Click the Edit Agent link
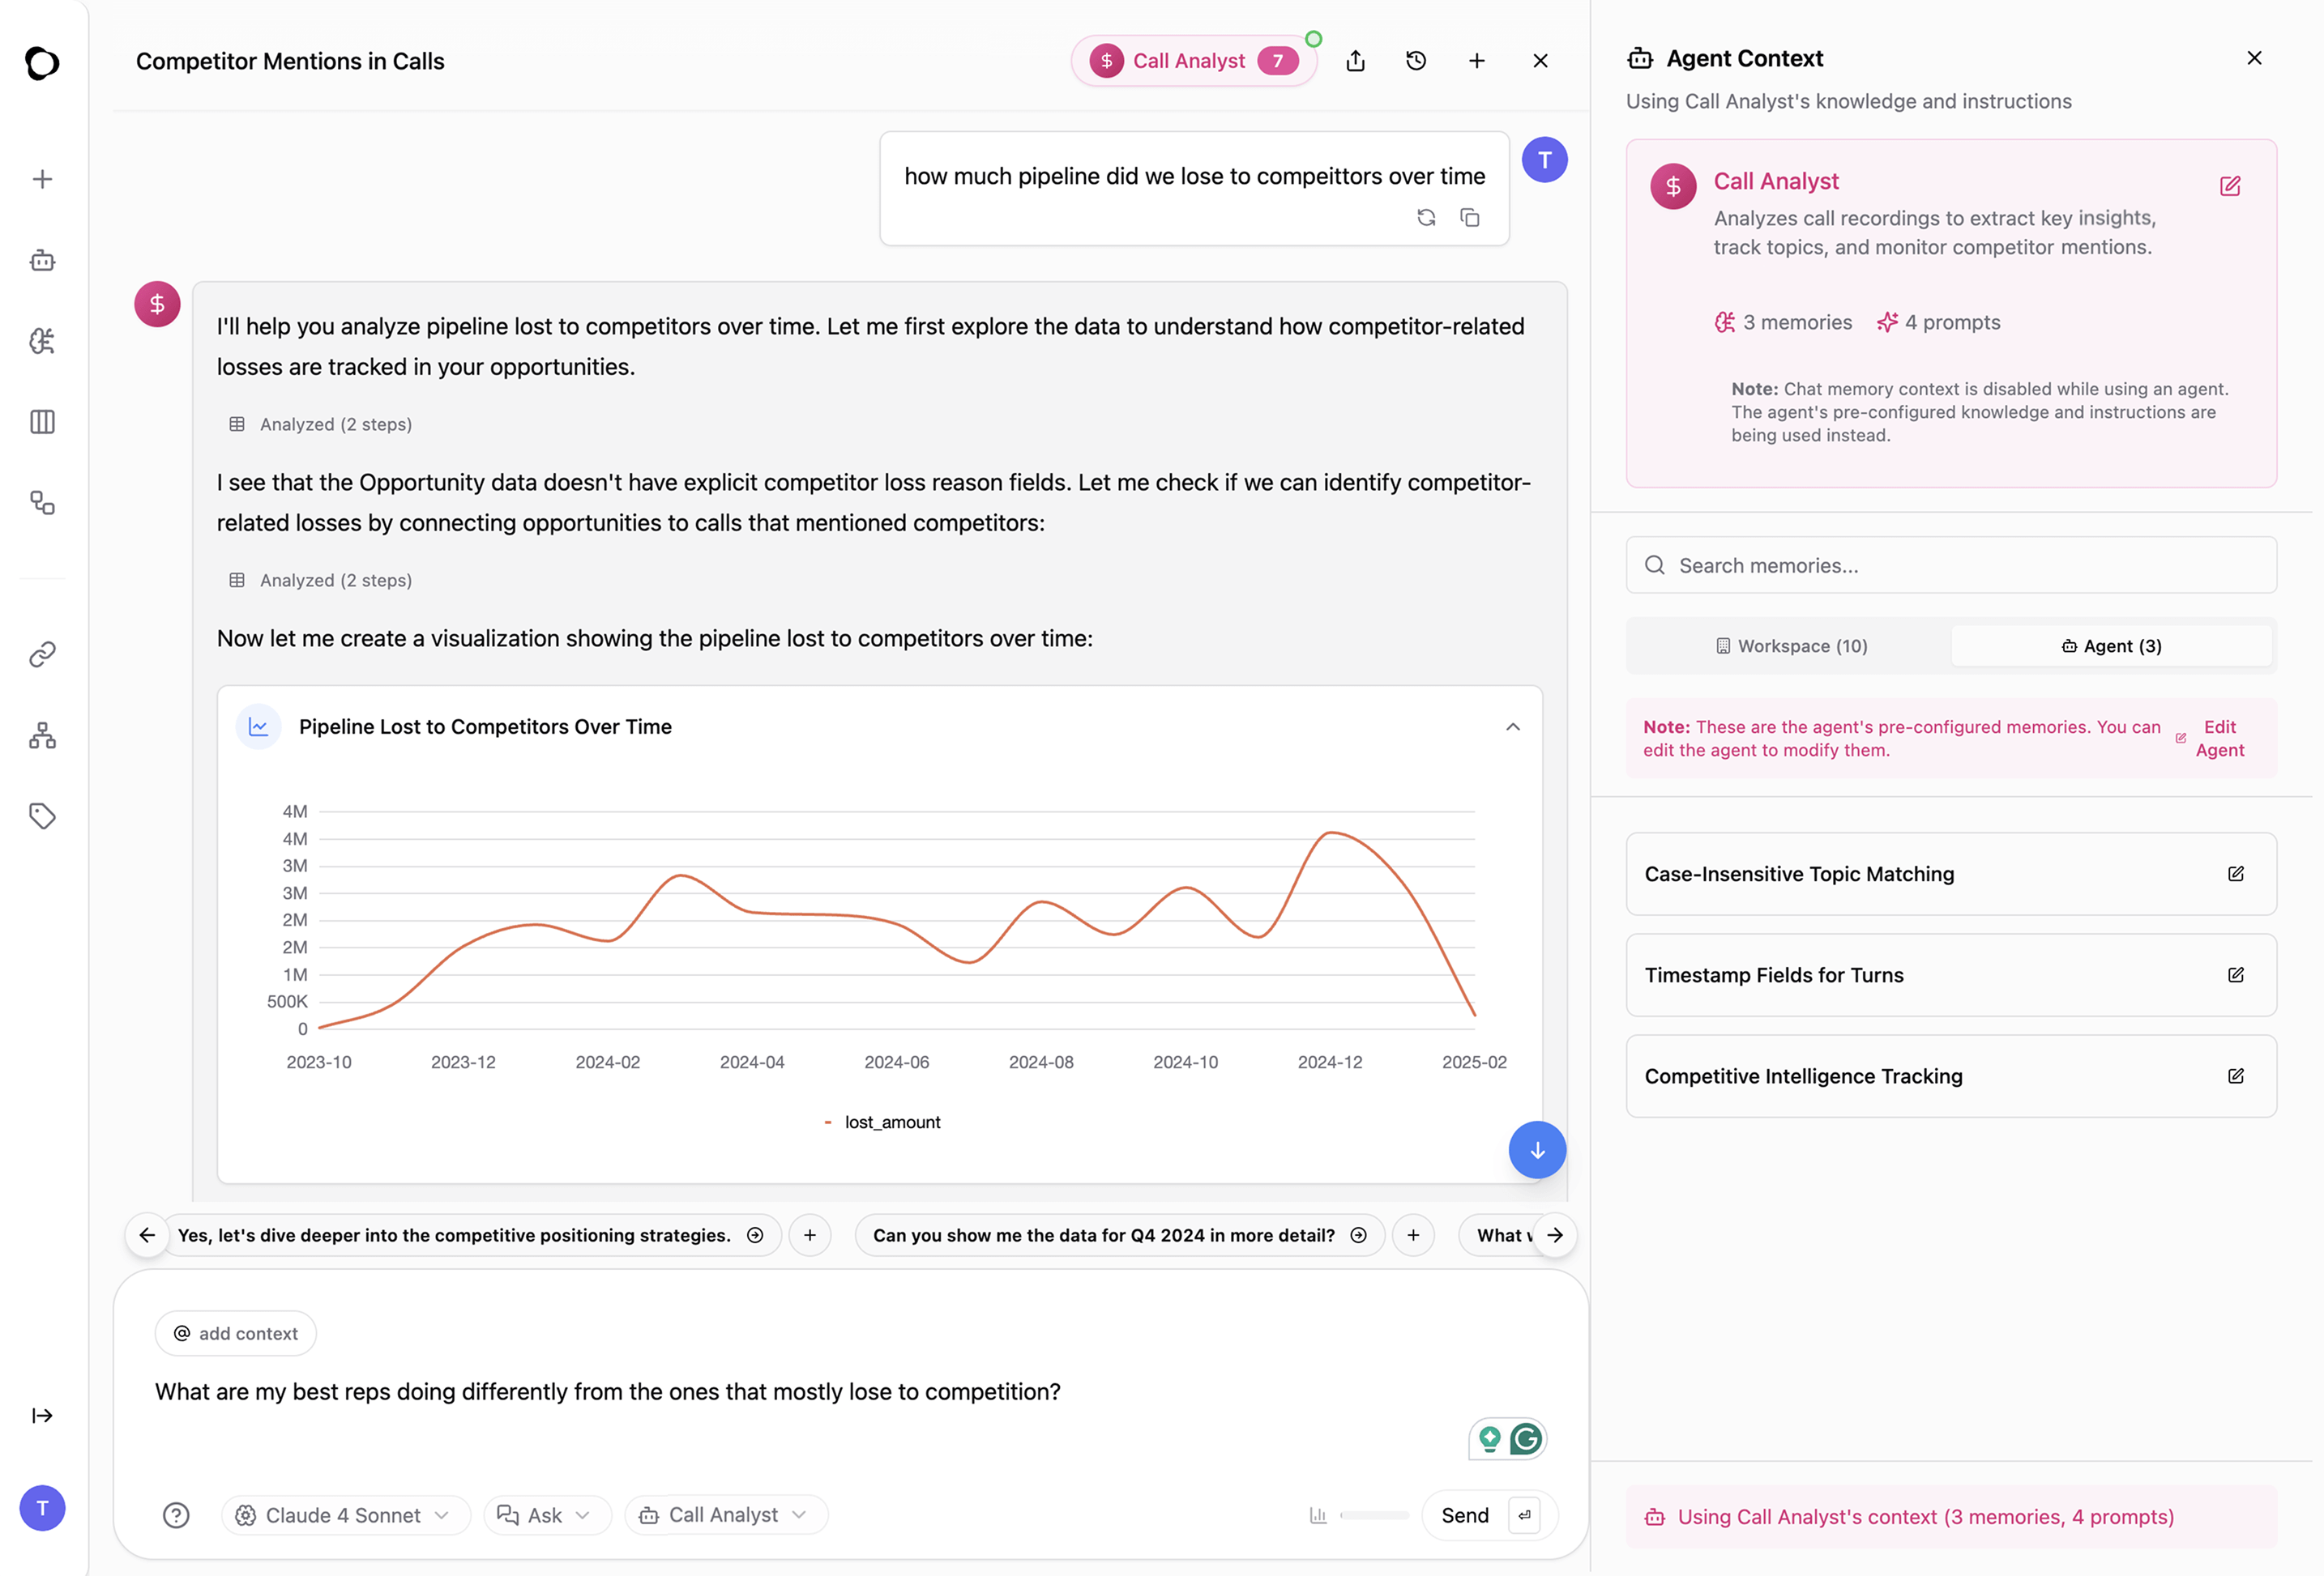The width and height of the screenshot is (2324, 1576). [x=2218, y=739]
